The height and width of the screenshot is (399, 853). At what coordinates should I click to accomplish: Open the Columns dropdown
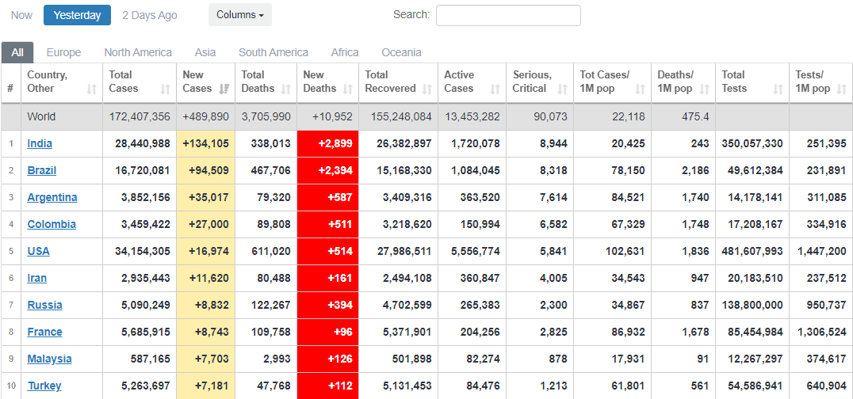239,15
